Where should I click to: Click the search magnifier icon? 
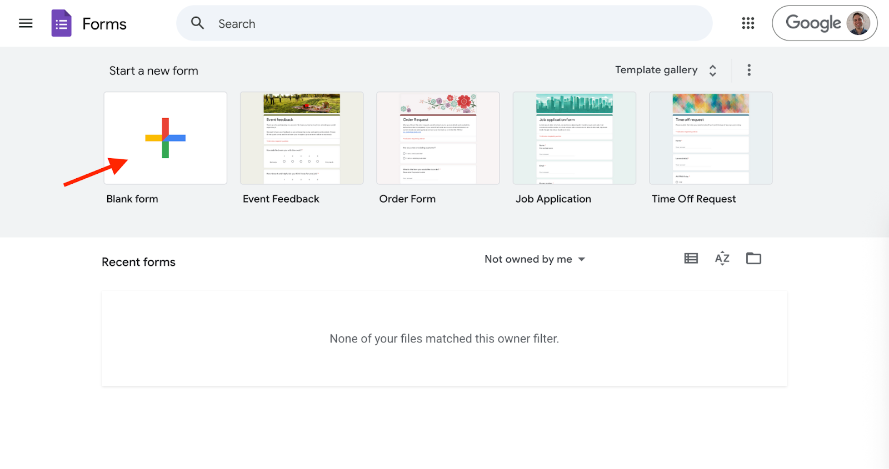pyautogui.click(x=197, y=23)
